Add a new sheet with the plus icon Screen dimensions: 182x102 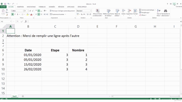[x=23, y=96]
